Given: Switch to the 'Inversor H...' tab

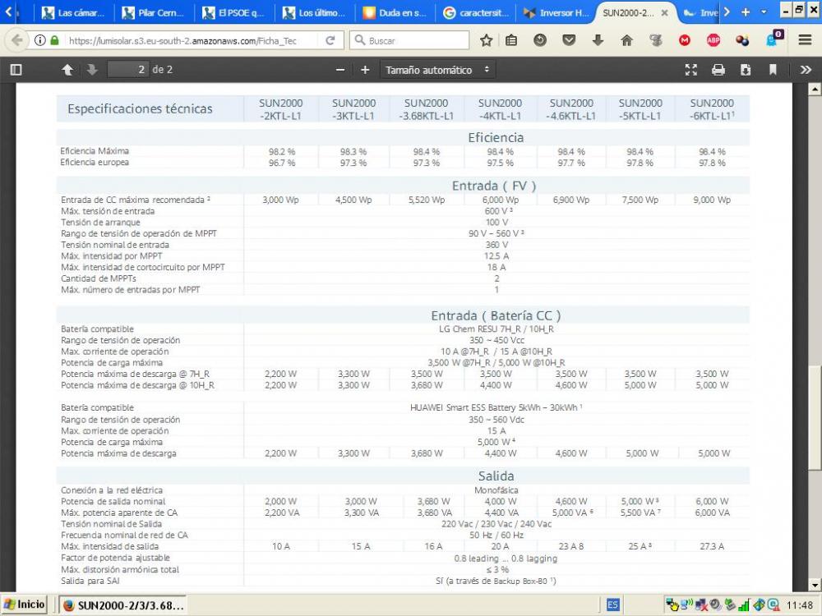Looking at the screenshot, I should (555, 13).
